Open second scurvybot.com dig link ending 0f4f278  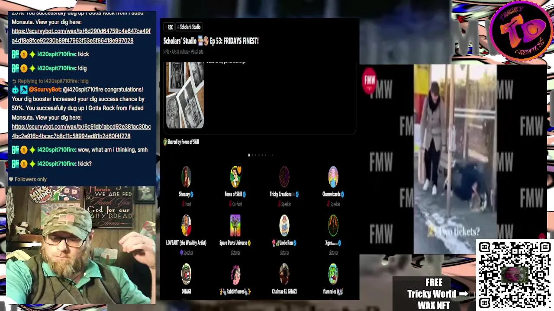81,131
